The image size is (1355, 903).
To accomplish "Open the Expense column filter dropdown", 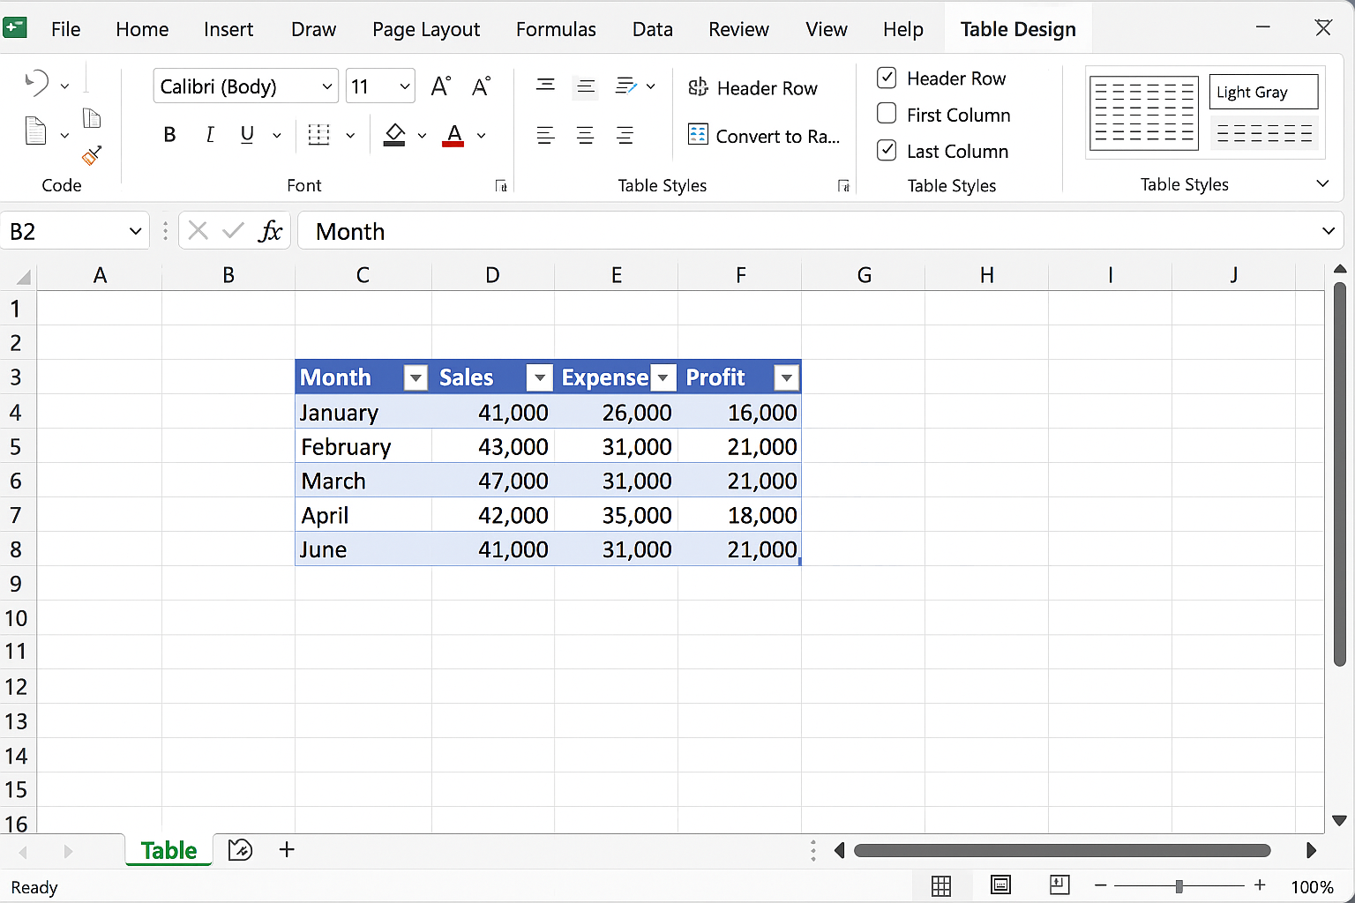I will coord(663,378).
